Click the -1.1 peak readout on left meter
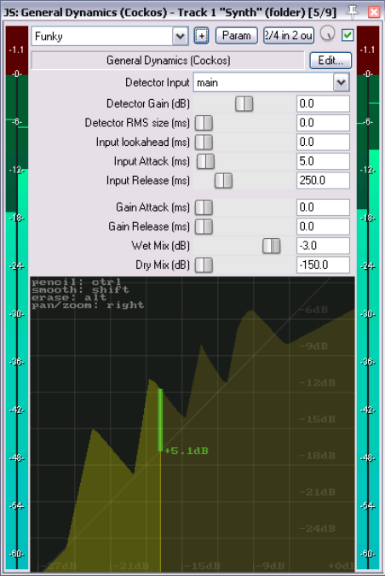The image size is (385, 576). (17, 49)
